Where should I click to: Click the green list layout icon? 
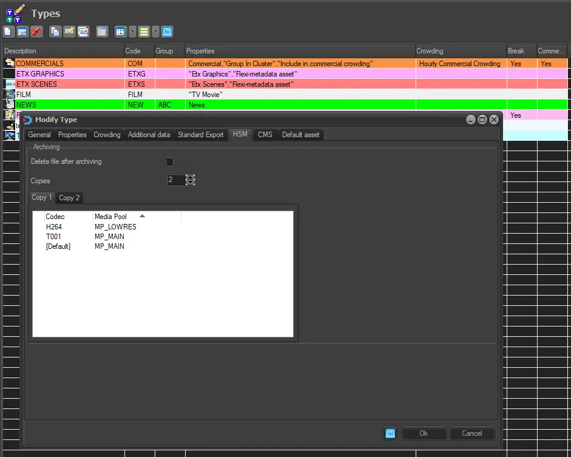[x=144, y=32]
